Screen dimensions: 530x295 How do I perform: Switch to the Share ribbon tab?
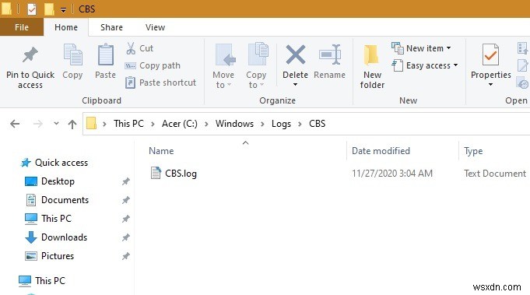click(111, 27)
